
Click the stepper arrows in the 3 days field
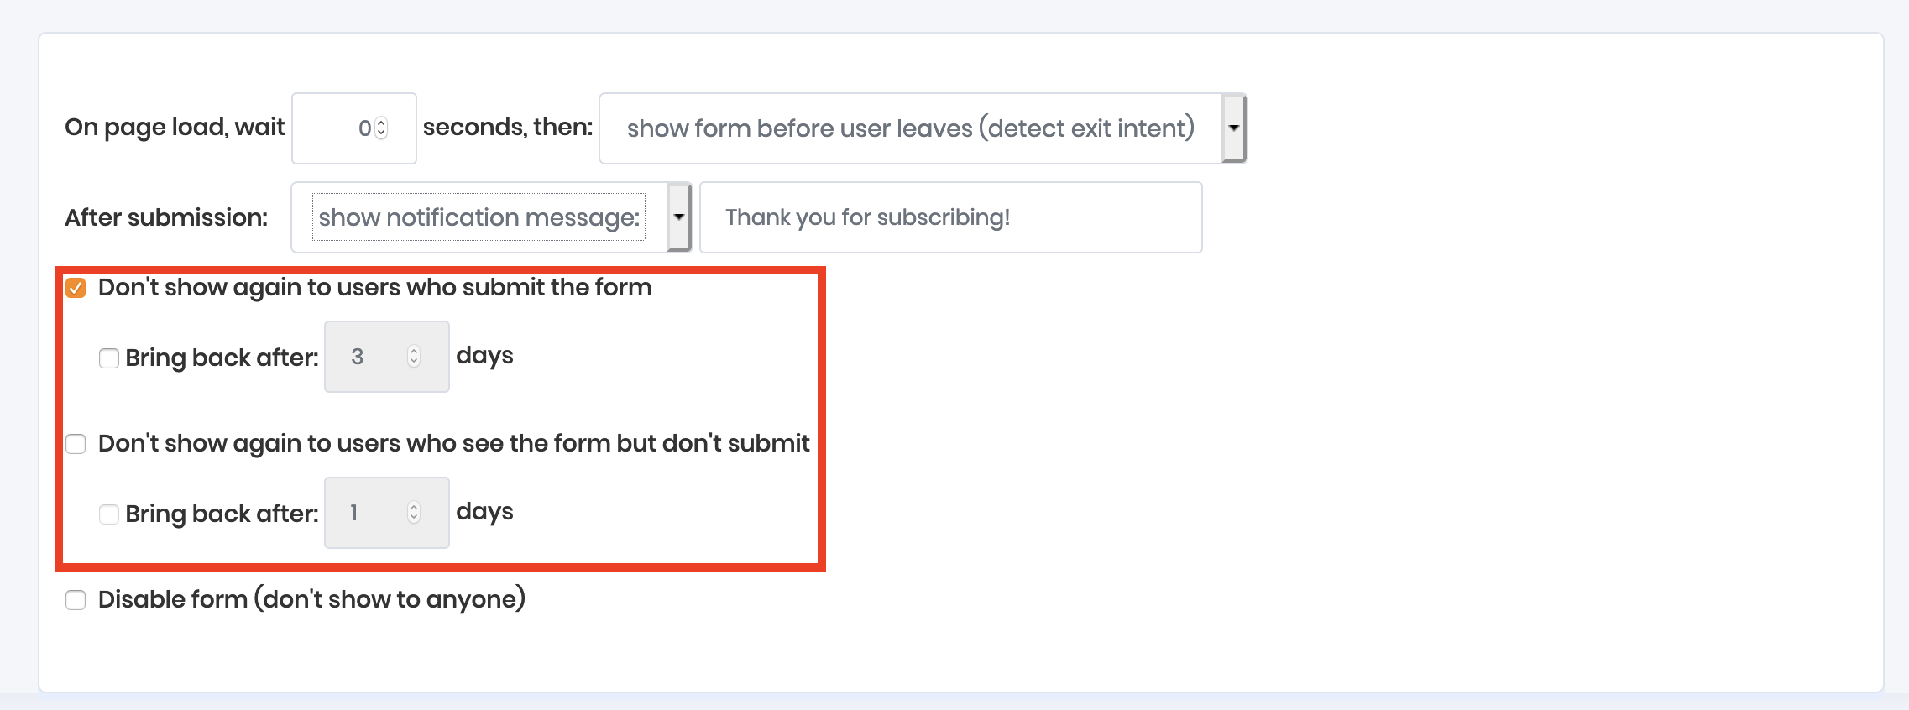click(x=414, y=357)
